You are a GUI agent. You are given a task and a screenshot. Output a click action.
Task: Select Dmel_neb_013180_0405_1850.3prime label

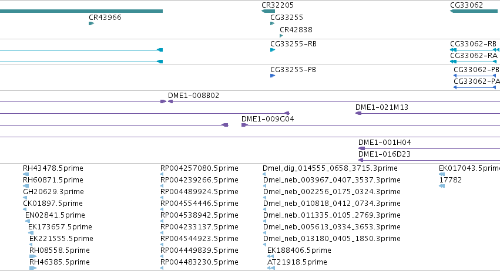pyautogui.click(x=331, y=239)
